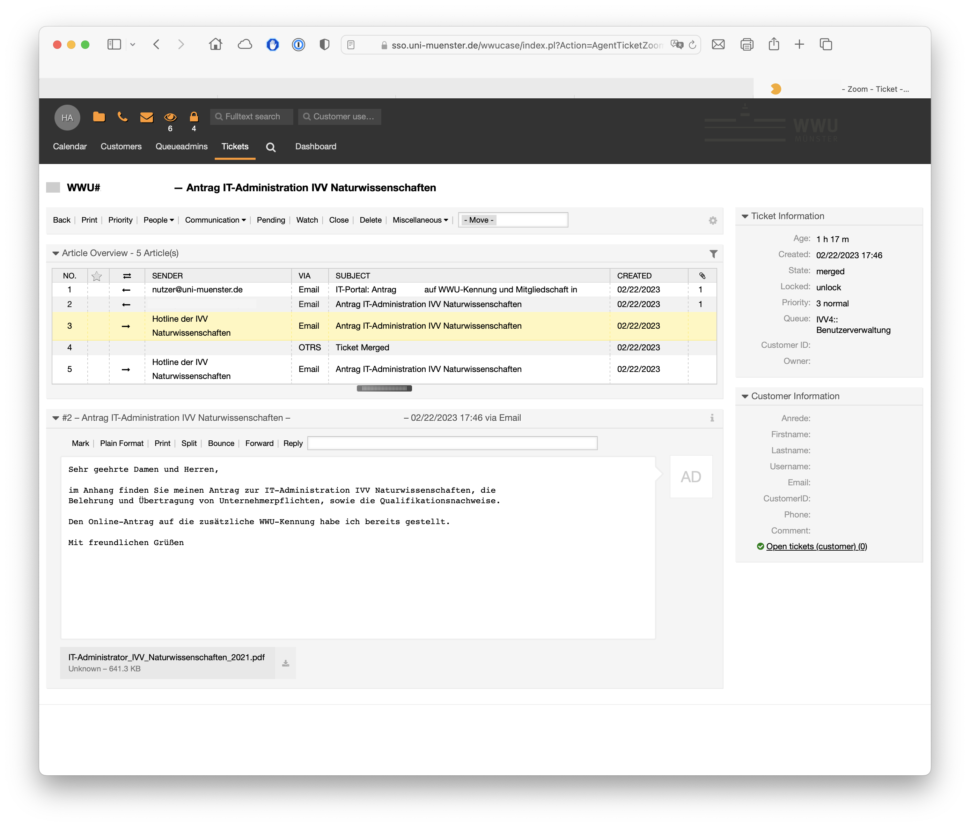Screen dimensions: 970x827
Task: Open the queue view folder icon
Action: (x=99, y=117)
